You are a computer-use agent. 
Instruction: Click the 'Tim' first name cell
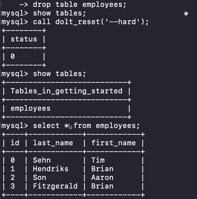[98, 160]
